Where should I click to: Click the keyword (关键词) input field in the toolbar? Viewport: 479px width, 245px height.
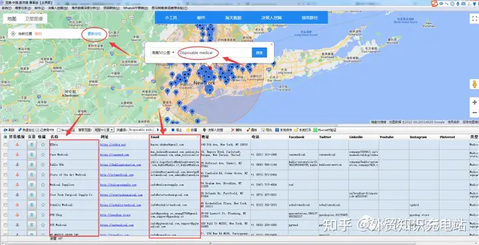(141, 130)
